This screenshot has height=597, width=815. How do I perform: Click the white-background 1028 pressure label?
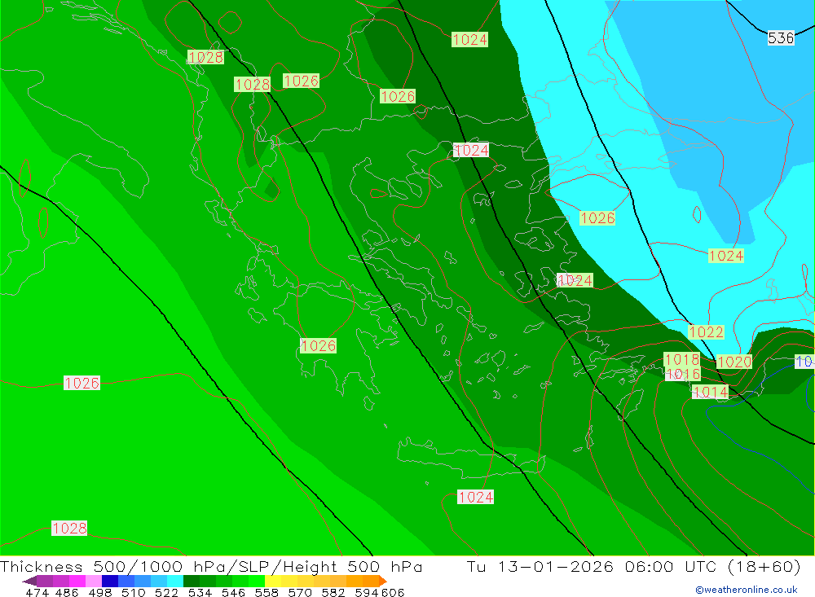(x=69, y=529)
